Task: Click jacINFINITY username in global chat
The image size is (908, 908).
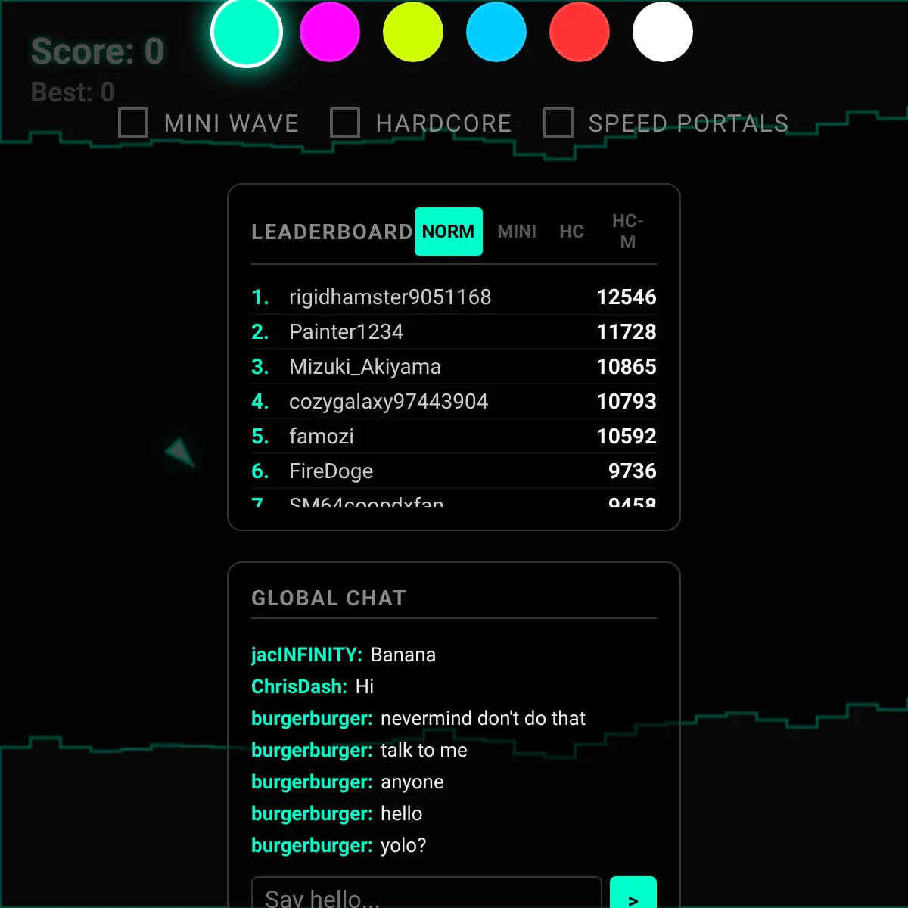Action: [x=306, y=655]
